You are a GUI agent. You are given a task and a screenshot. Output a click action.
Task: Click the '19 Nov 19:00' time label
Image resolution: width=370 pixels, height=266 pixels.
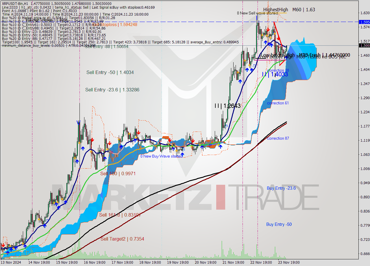(x=178, y=263)
